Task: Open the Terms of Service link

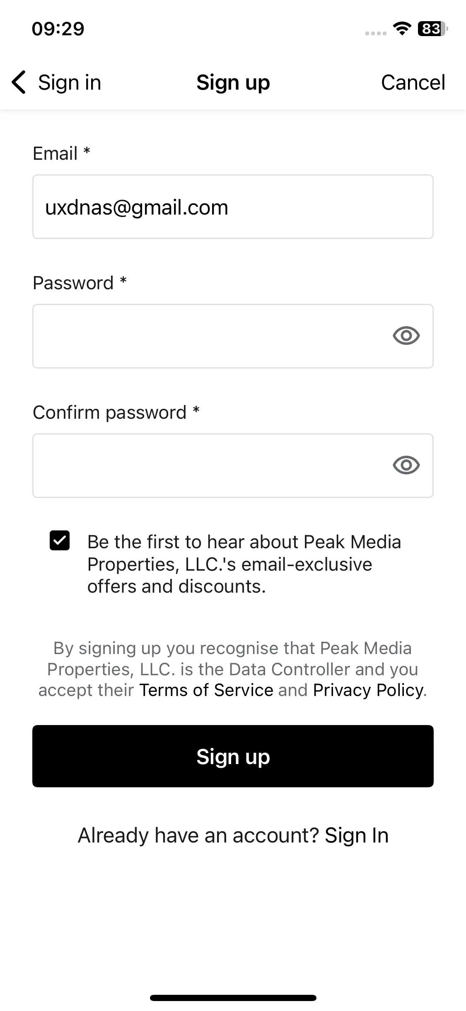Action: pos(206,690)
